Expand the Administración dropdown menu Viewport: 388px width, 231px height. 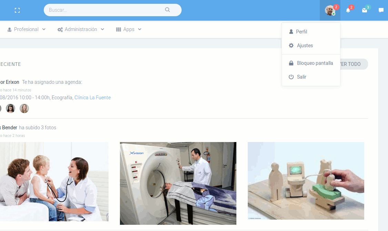point(81,29)
